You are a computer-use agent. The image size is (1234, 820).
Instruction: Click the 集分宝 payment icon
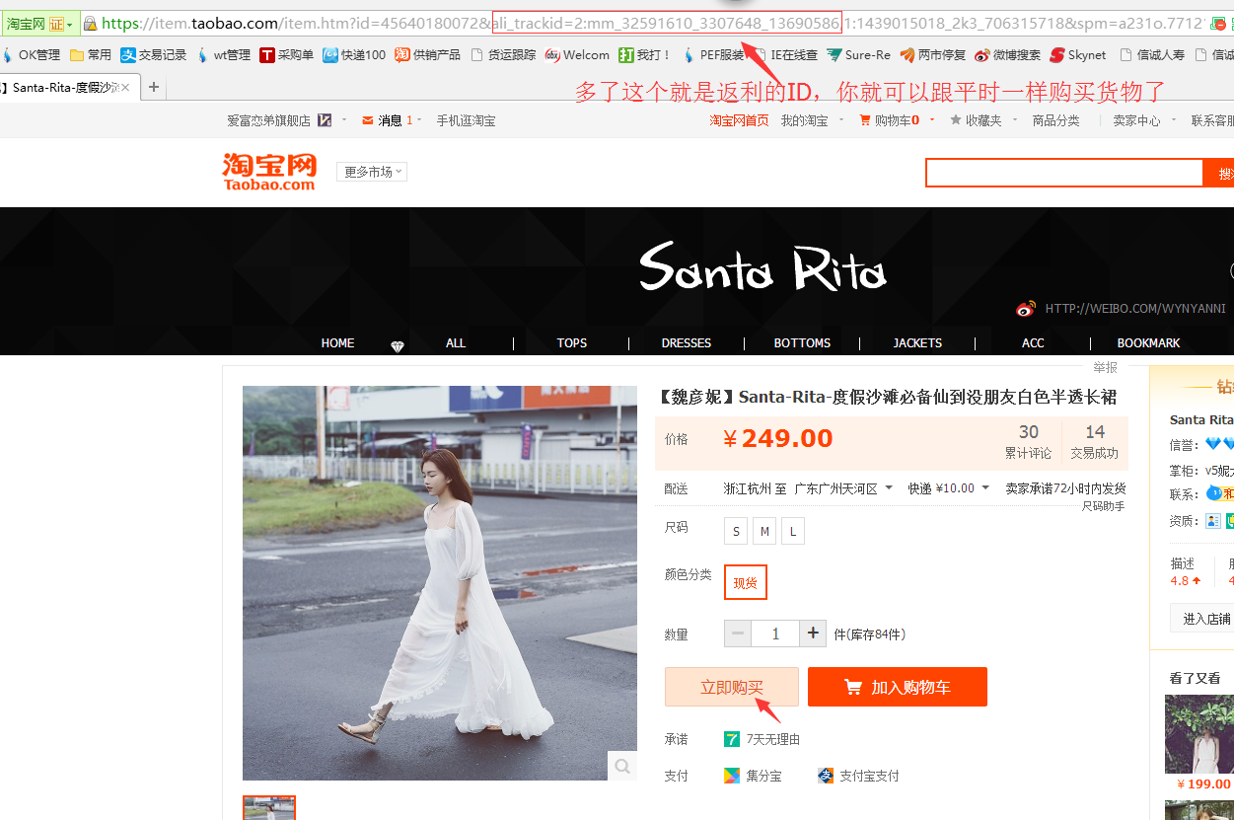click(732, 776)
